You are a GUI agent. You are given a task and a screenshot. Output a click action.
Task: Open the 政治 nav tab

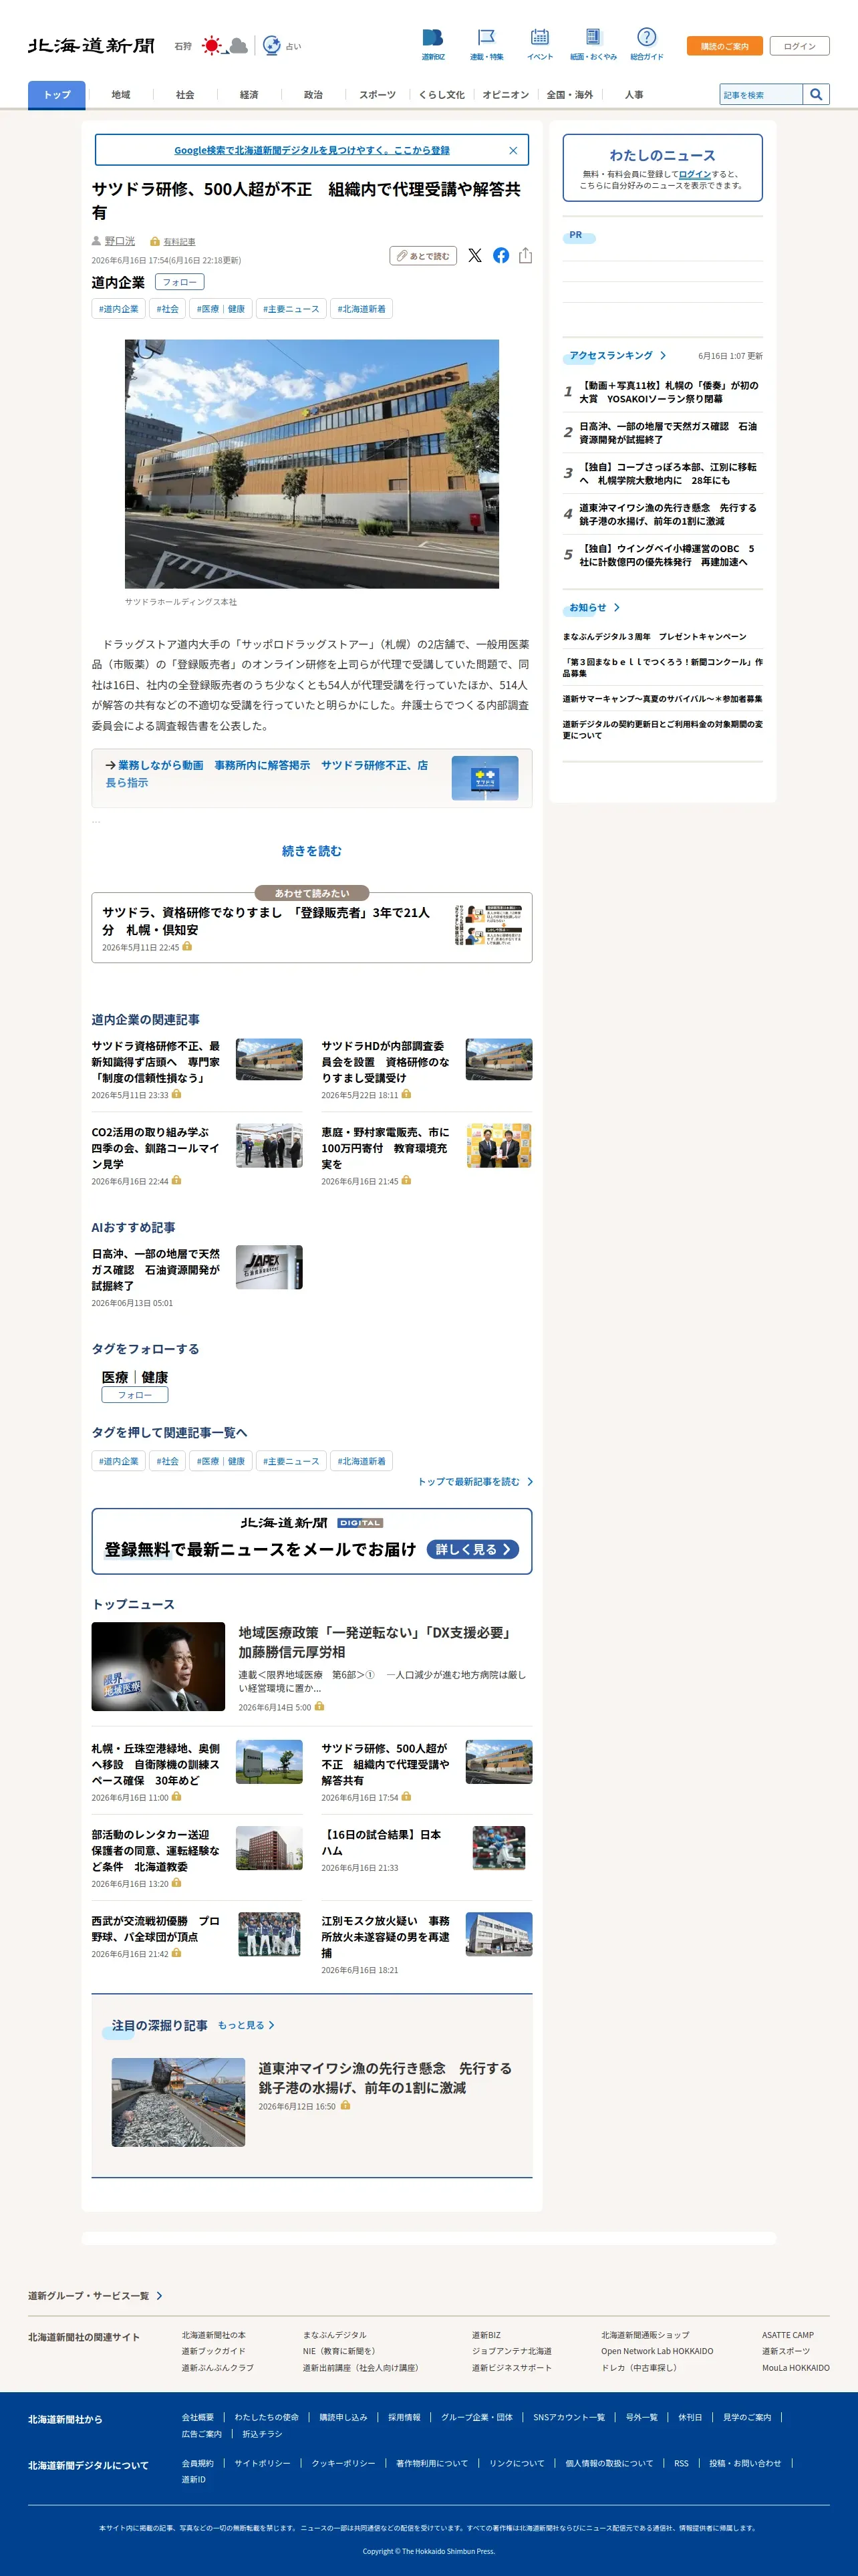[313, 94]
